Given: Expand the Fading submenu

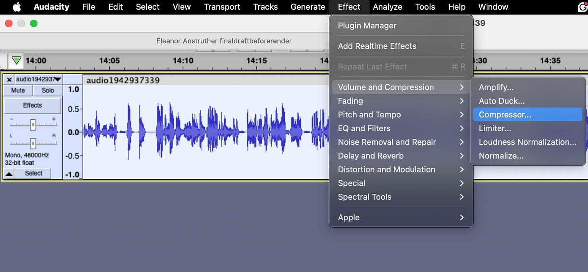Looking at the screenshot, I should 401,101.
